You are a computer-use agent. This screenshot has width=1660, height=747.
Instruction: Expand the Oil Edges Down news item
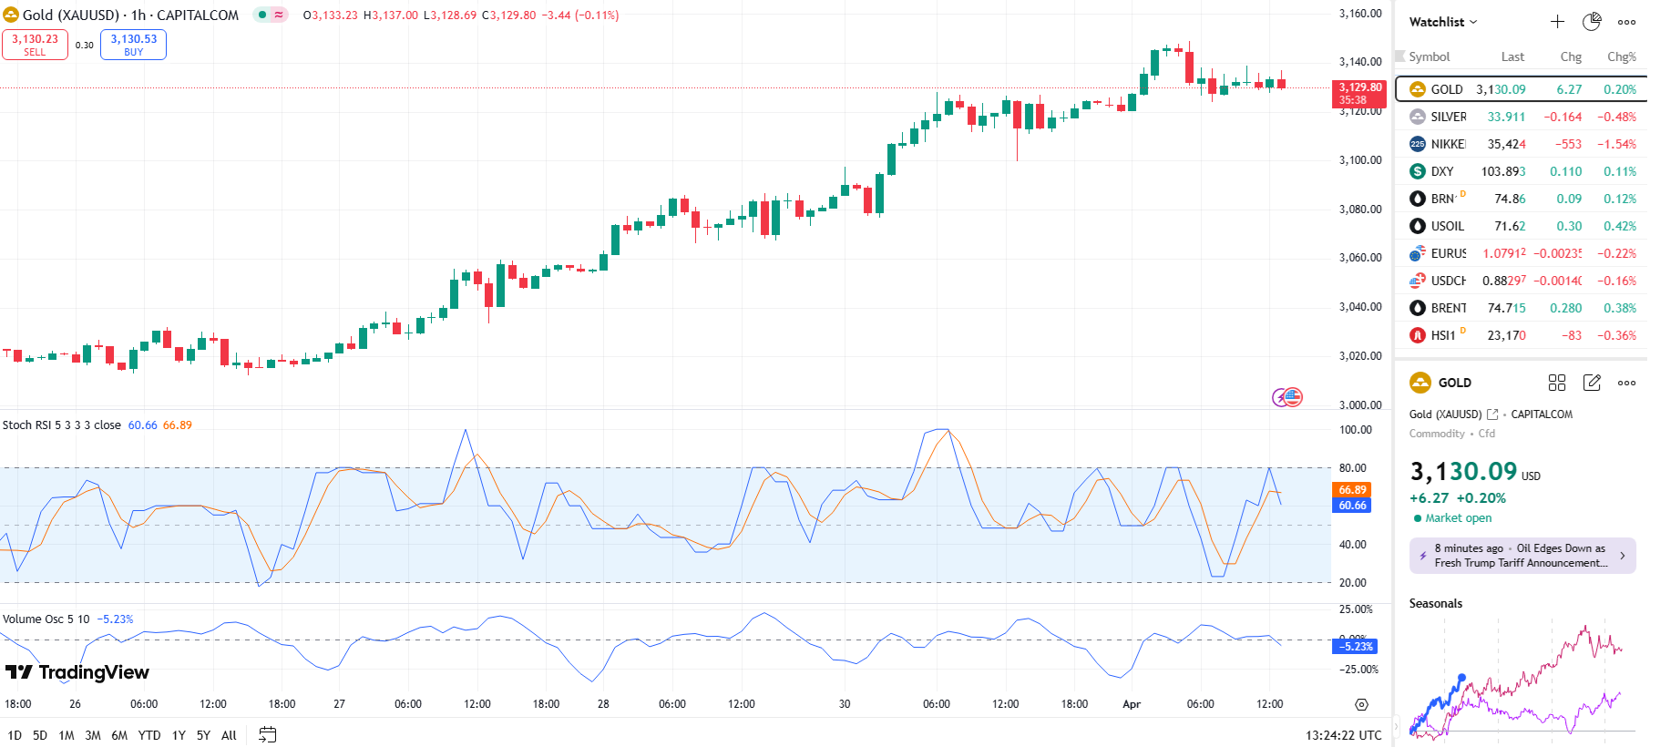[1622, 556]
